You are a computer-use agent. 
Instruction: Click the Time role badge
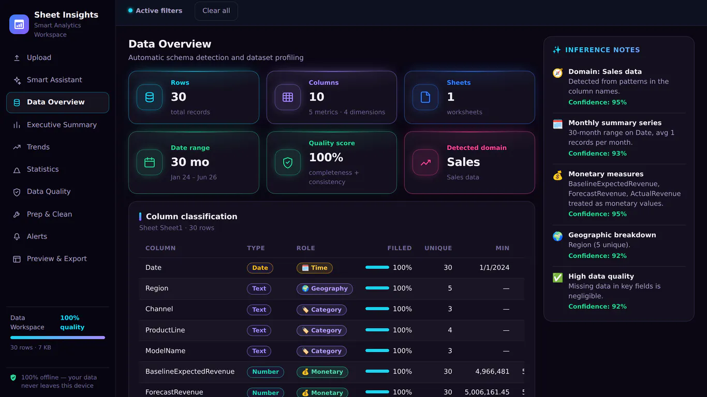(x=315, y=268)
